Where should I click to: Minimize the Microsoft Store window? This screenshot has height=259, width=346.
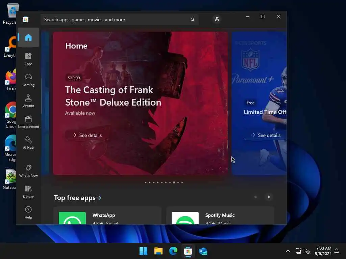pyautogui.click(x=248, y=17)
